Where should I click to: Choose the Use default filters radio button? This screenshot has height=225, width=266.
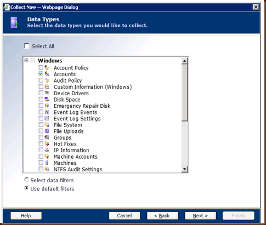click(x=26, y=188)
